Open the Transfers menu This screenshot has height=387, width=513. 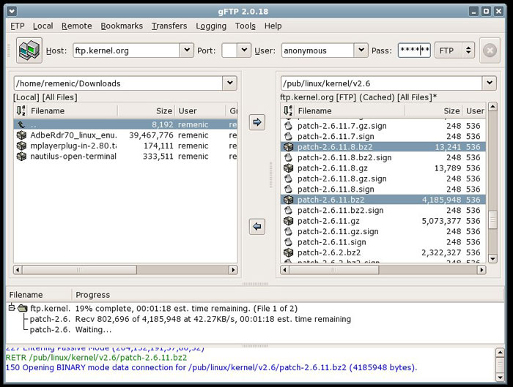click(169, 26)
